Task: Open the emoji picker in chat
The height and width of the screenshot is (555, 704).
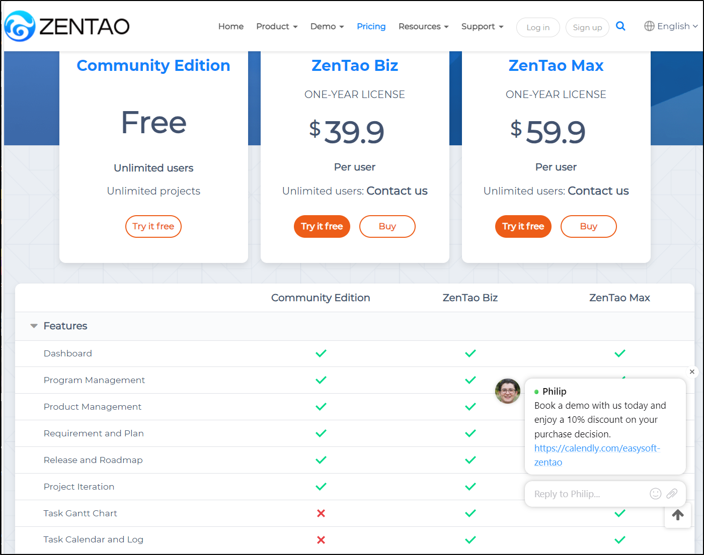Action: [655, 494]
